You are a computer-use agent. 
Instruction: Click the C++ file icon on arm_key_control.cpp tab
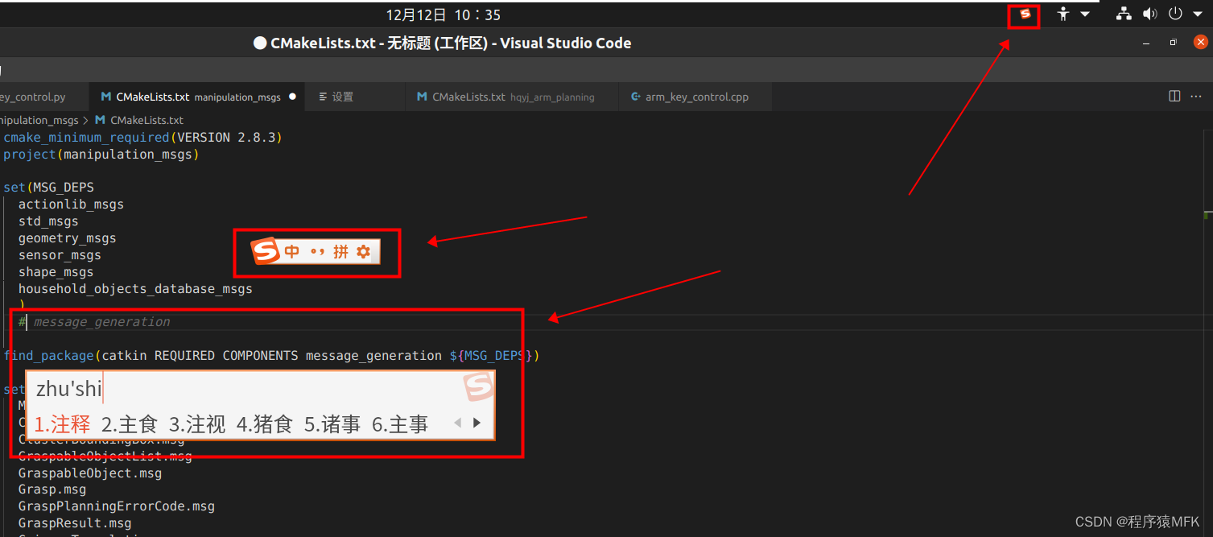(x=636, y=97)
